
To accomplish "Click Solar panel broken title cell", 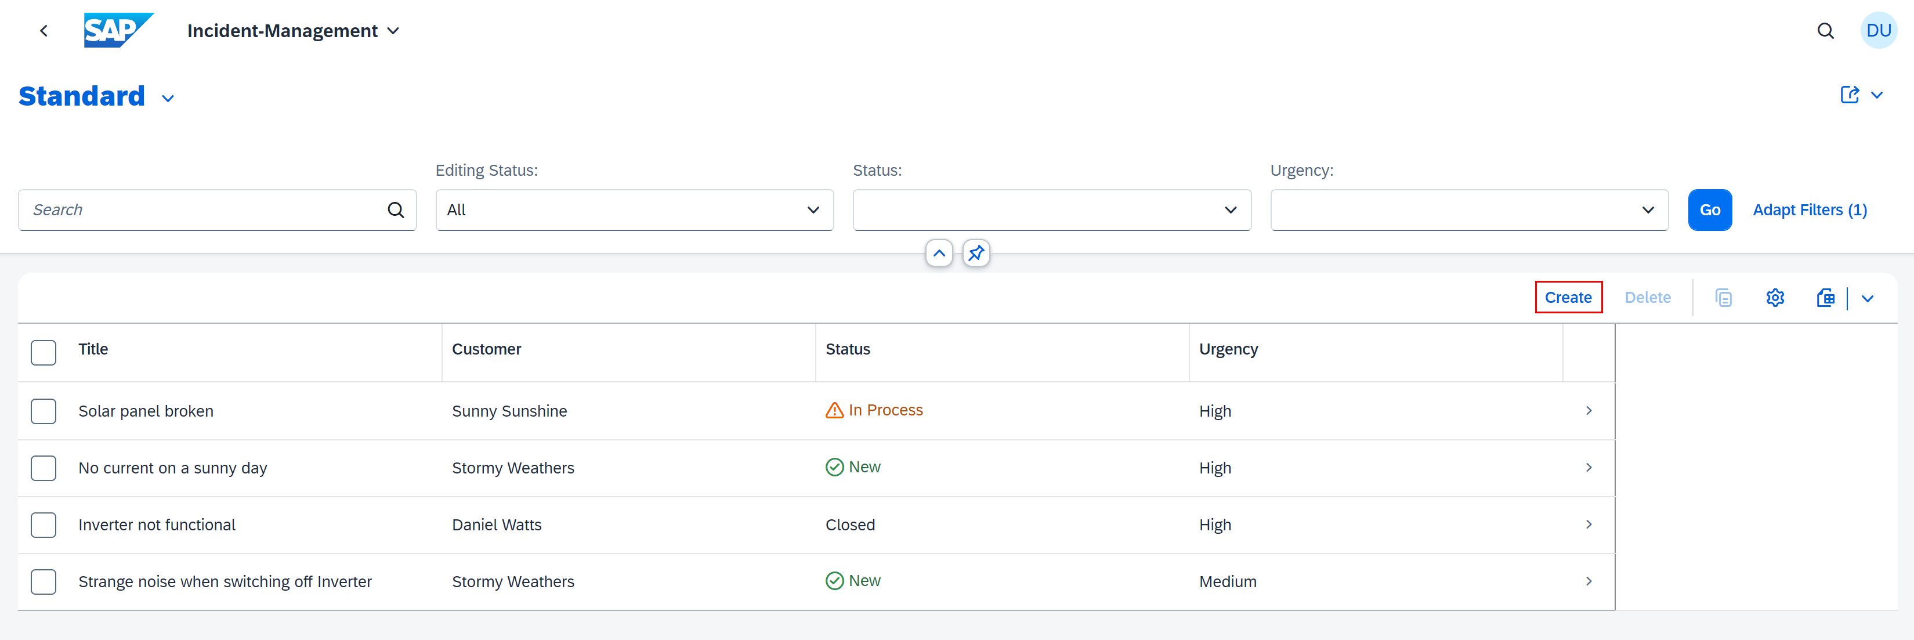I will [146, 411].
